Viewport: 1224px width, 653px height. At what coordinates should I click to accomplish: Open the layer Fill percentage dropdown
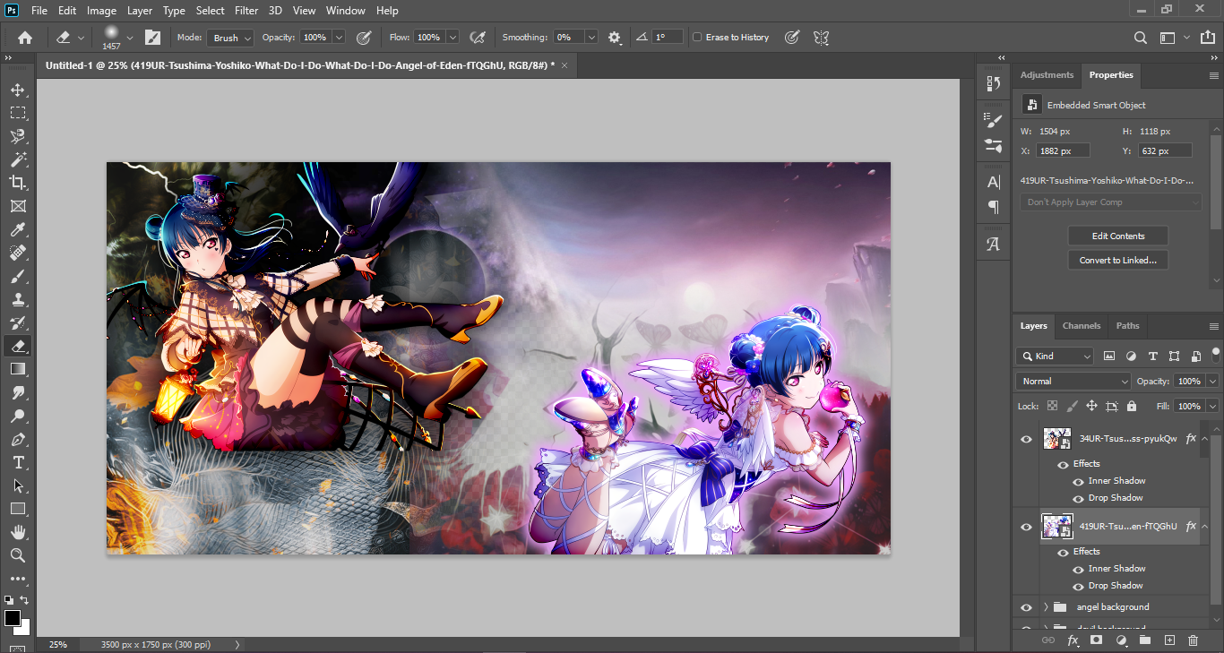click(1212, 406)
